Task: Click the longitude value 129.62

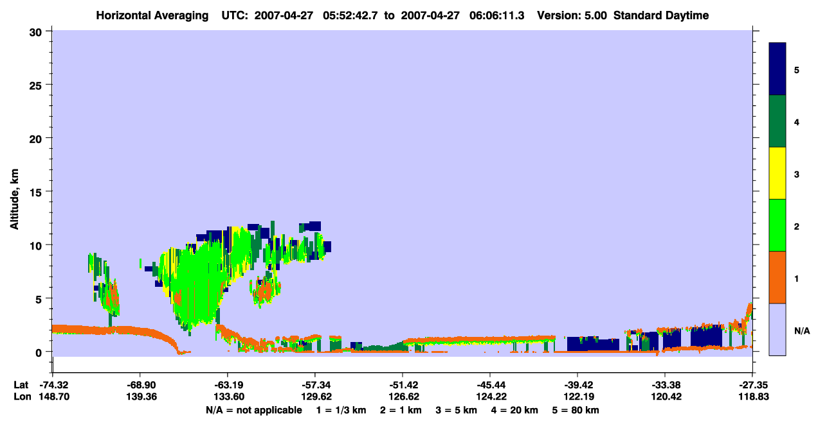Action: 315,397
